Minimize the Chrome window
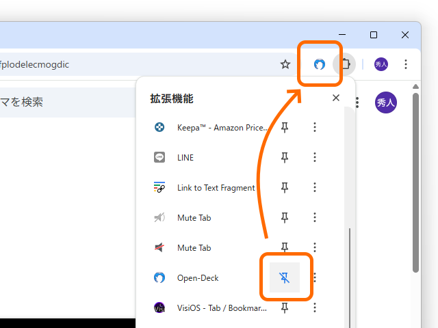The height and width of the screenshot is (328, 438). pos(342,35)
